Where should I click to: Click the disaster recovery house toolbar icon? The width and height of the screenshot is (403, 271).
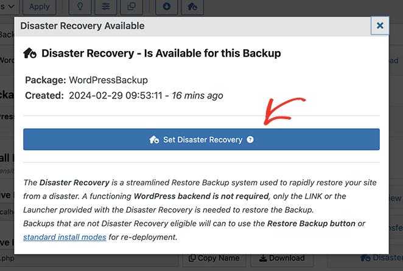coord(192,7)
